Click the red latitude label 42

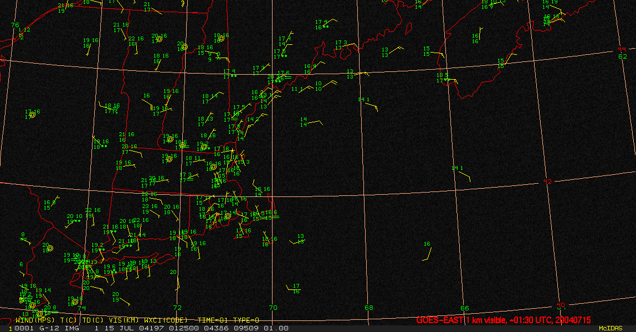point(547,181)
